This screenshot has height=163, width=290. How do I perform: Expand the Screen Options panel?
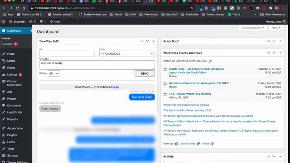253,28
